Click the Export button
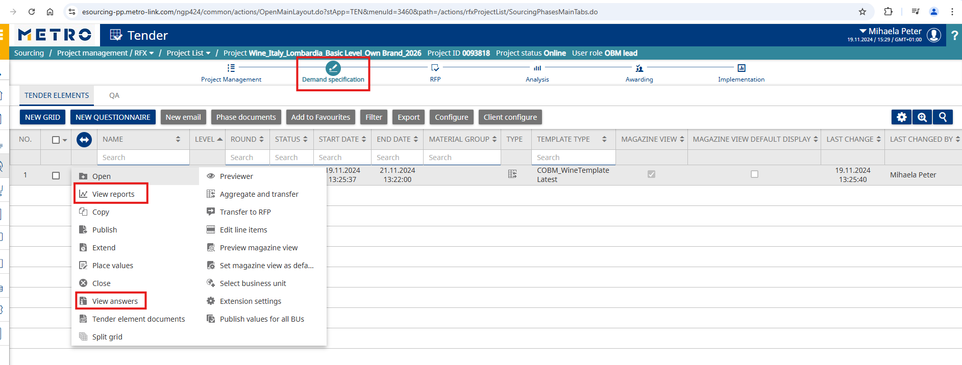Viewport: 962px width, 365px height. coord(409,117)
